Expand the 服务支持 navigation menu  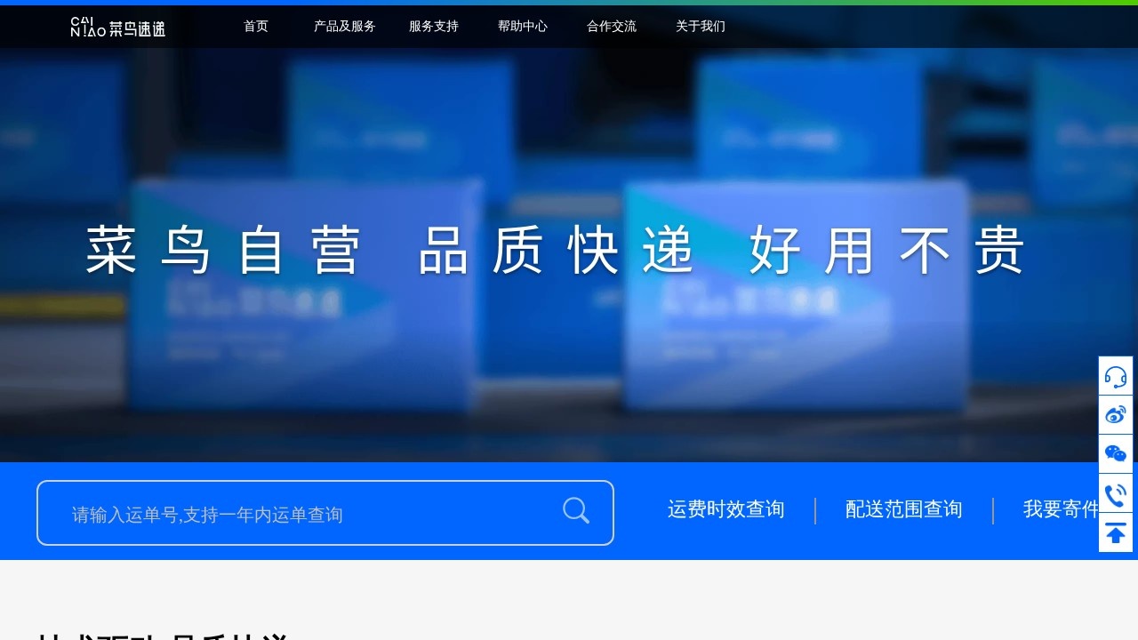point(434,27)
